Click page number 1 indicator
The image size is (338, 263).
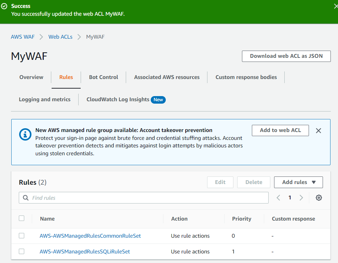pos(290,197)
